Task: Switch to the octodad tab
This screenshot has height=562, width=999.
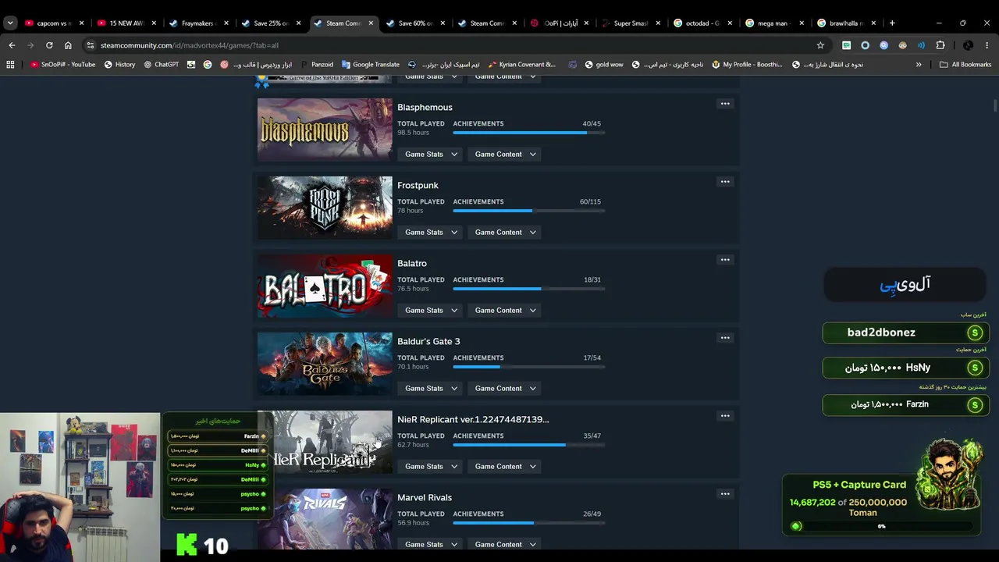Action: (703, 23)
